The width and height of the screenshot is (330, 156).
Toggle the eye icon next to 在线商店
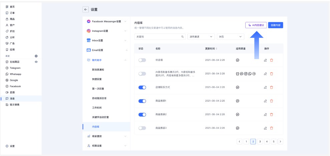click(x=36, y=62)
